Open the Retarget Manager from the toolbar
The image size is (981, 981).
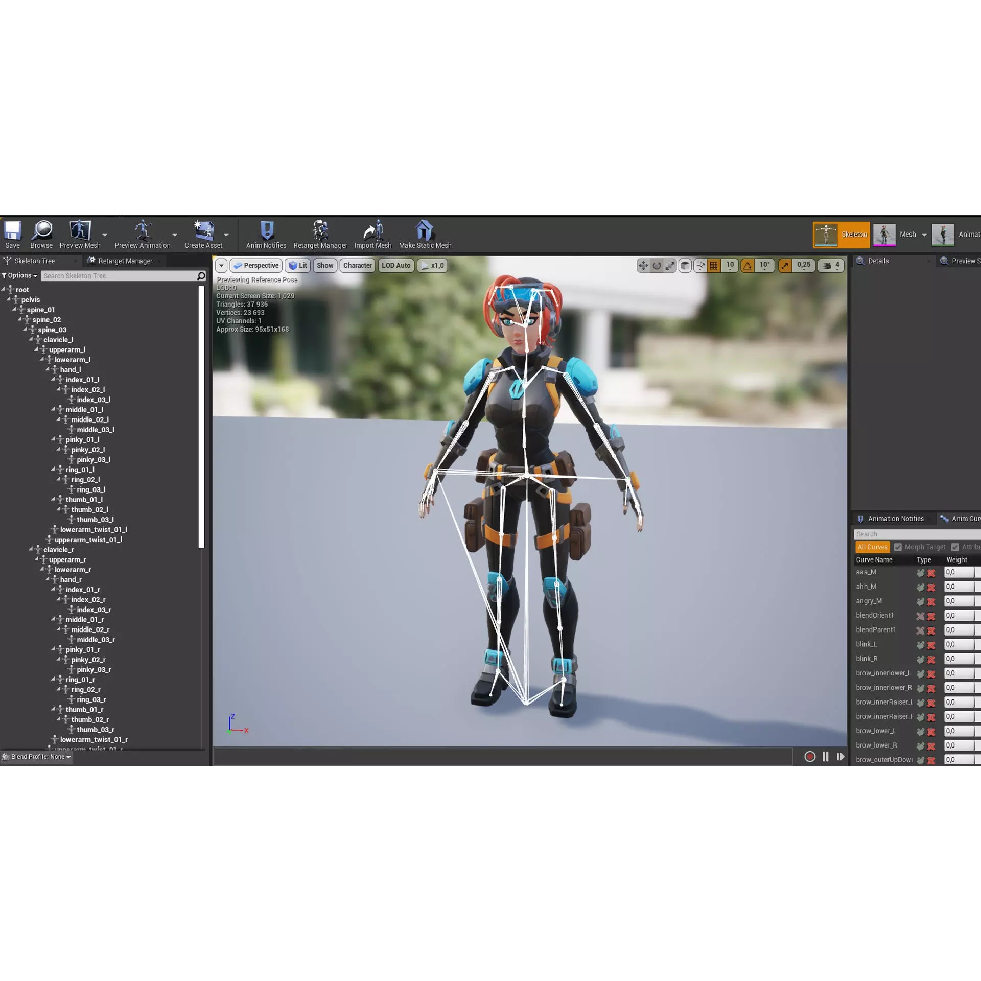(x=320, y=234)
